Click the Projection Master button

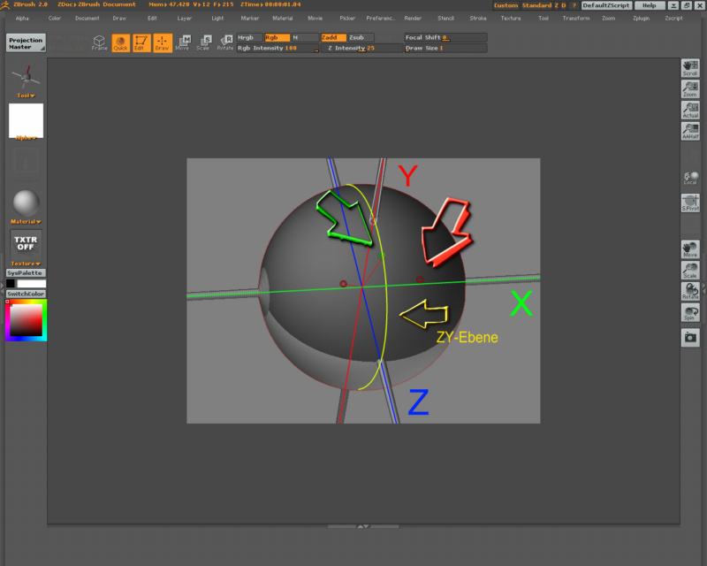(26, 42)
